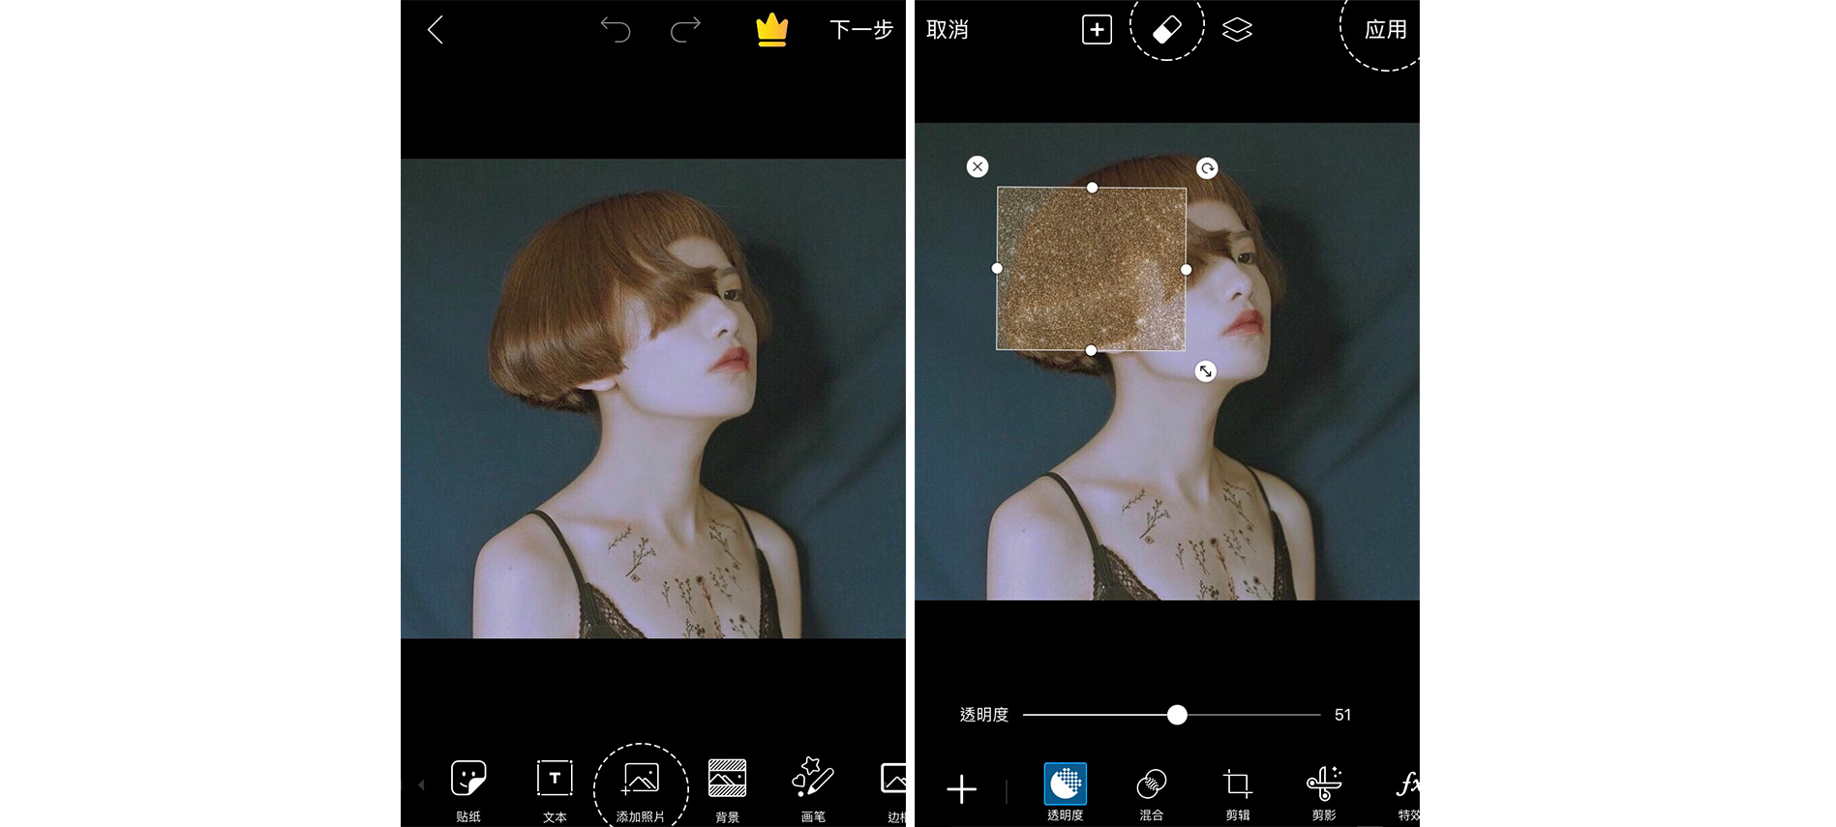Choose 添加照片 to add a photo
Viewport: 1836px width, 827px height.
641,788
